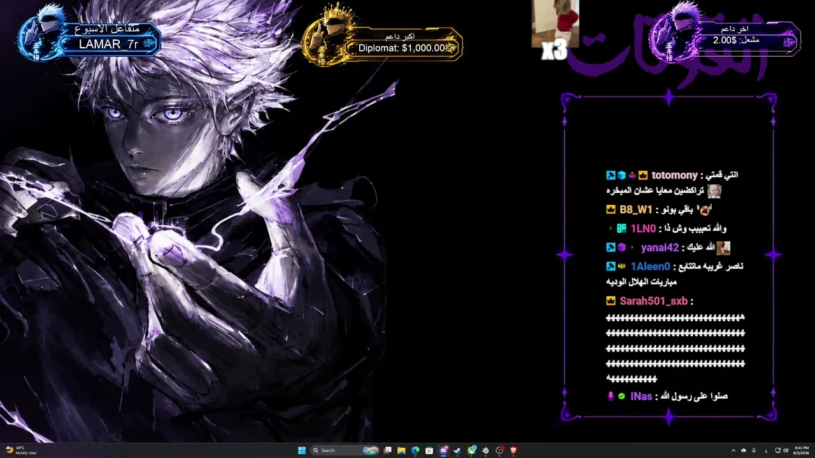Open the Xbox app on the taskbar
This screenshot has height=458, width=815.
click(x=472, y=450)
